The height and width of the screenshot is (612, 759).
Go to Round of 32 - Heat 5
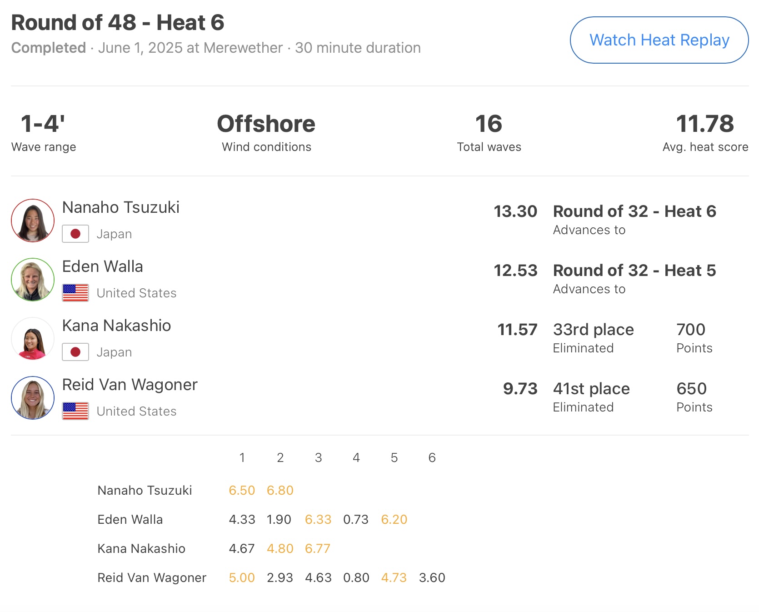pyautogui.click(x=634, y=271)
